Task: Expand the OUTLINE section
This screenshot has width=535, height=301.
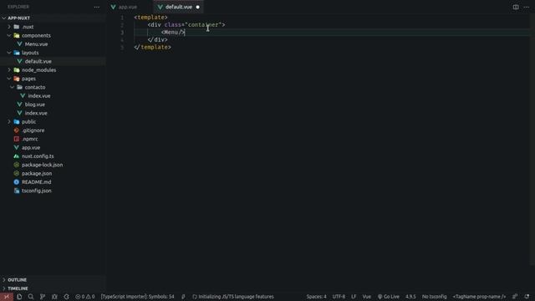Action: tap(17, 280)
